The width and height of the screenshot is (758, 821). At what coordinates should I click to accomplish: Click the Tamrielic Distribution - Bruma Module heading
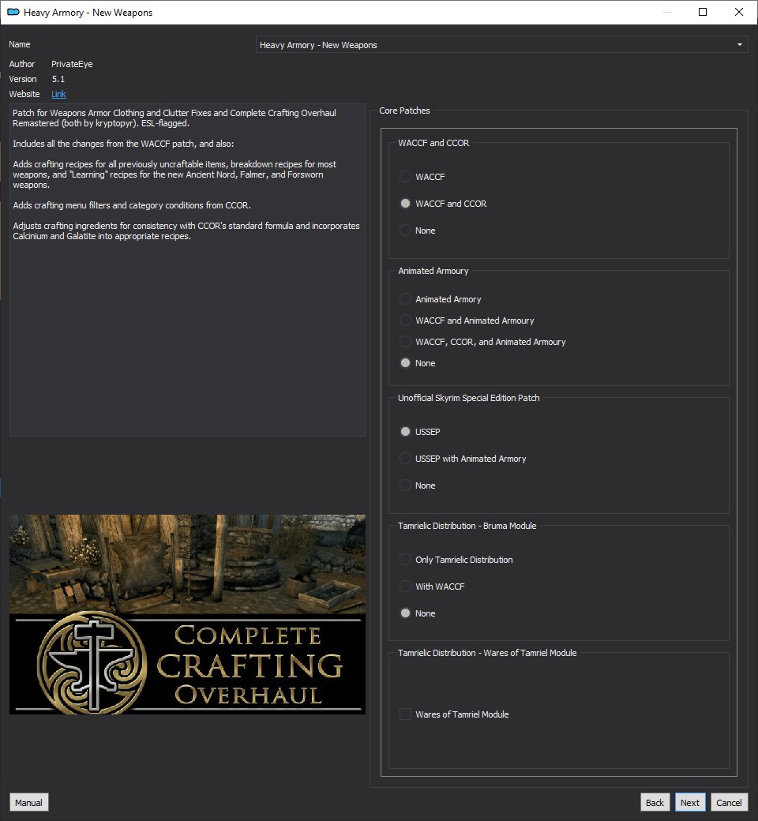pos(467,526)
